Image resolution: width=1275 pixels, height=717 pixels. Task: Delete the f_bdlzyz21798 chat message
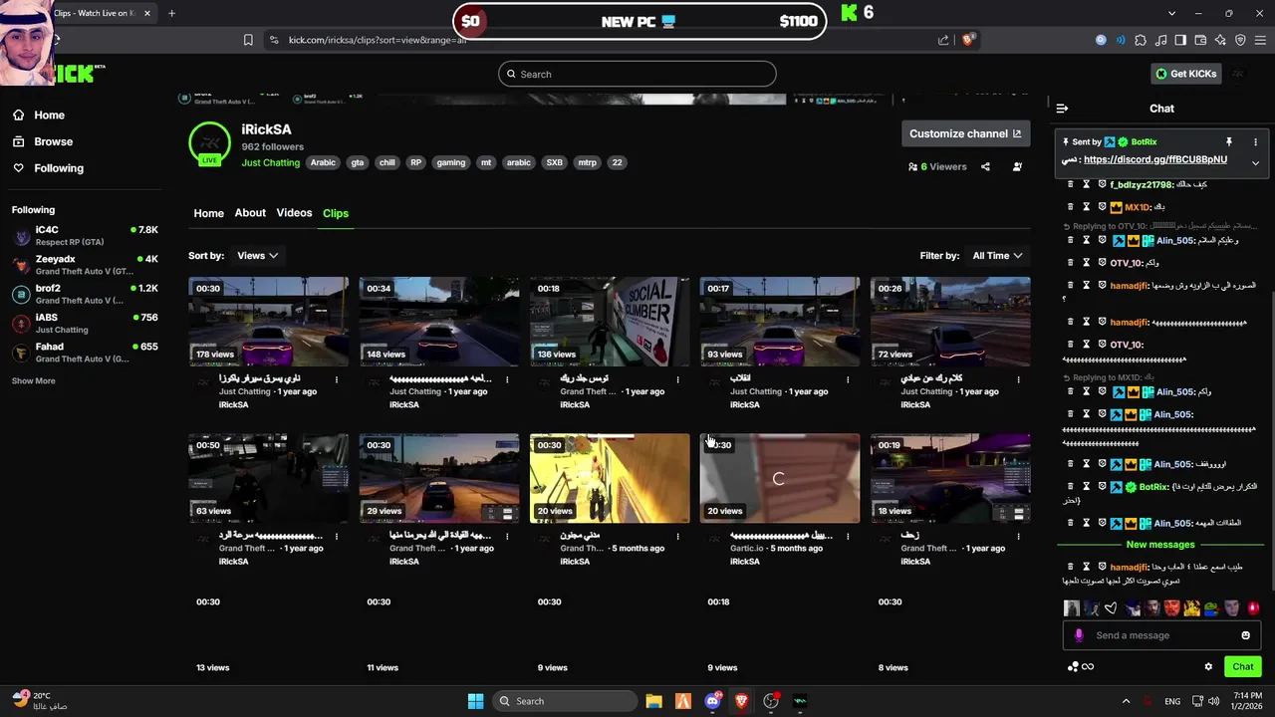(1071, 184)
